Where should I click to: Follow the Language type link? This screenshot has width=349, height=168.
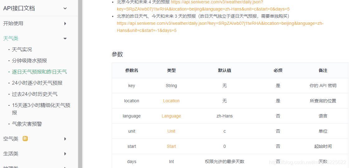coord(171,116)
